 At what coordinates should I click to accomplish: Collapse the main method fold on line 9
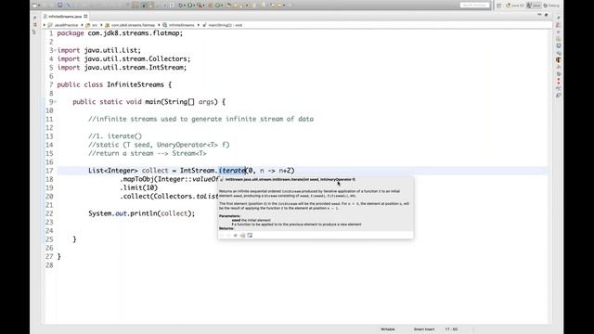click(x=55, y=102)
